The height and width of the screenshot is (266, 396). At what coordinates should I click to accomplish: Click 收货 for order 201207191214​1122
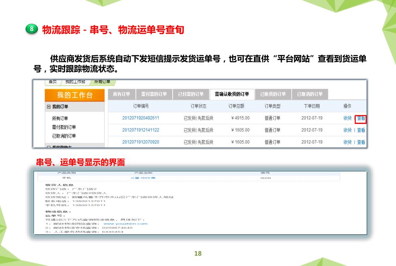pos(348,130)
